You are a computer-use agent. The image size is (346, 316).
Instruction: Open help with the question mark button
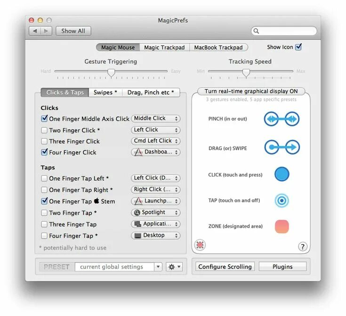pyautogui.click(x=303, y=247)
